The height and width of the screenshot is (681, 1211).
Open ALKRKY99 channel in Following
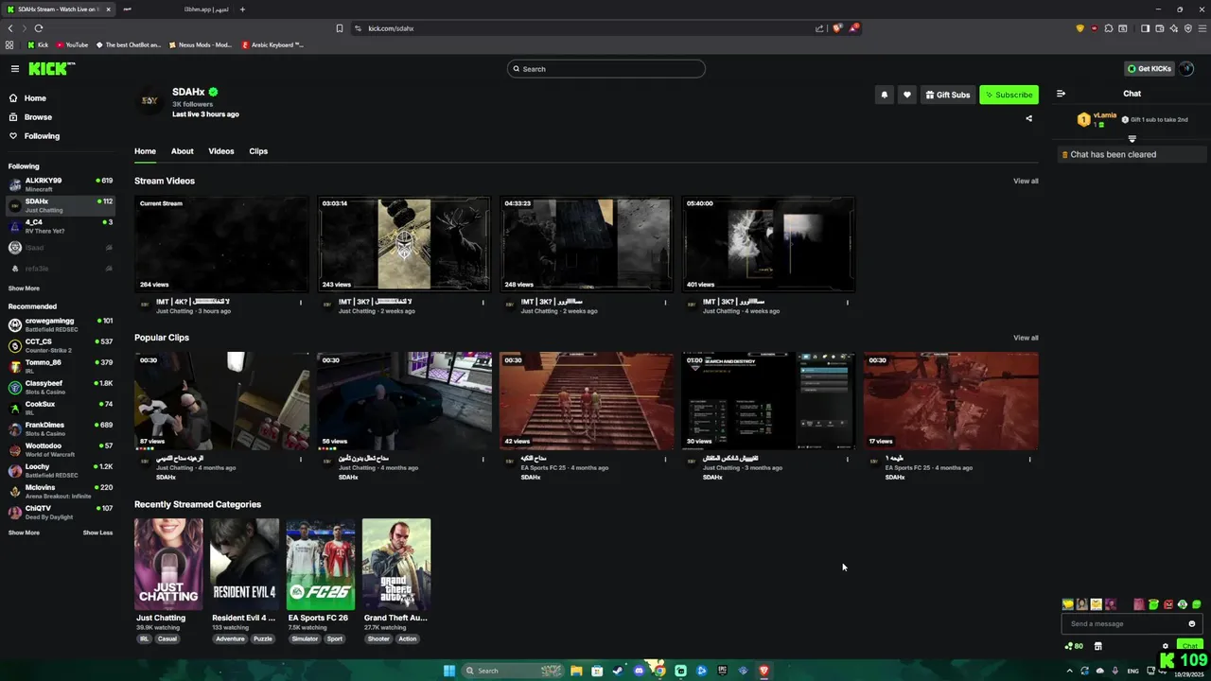61,184
